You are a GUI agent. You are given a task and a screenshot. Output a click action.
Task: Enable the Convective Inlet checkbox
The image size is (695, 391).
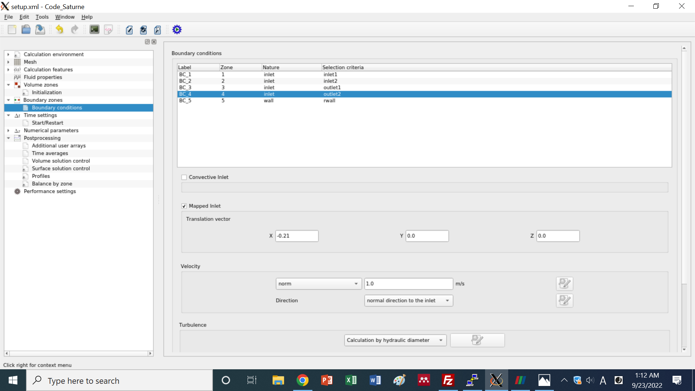pos(184,177)
